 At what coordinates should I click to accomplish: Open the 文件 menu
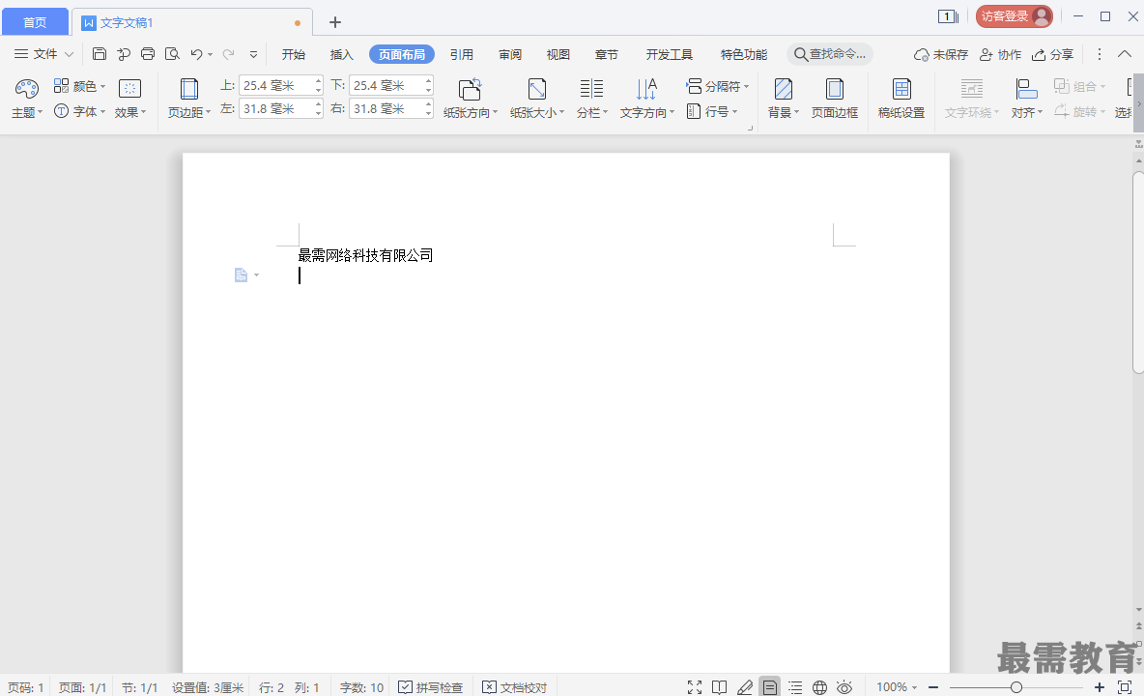pyautogui.click(x=43, y=54)
